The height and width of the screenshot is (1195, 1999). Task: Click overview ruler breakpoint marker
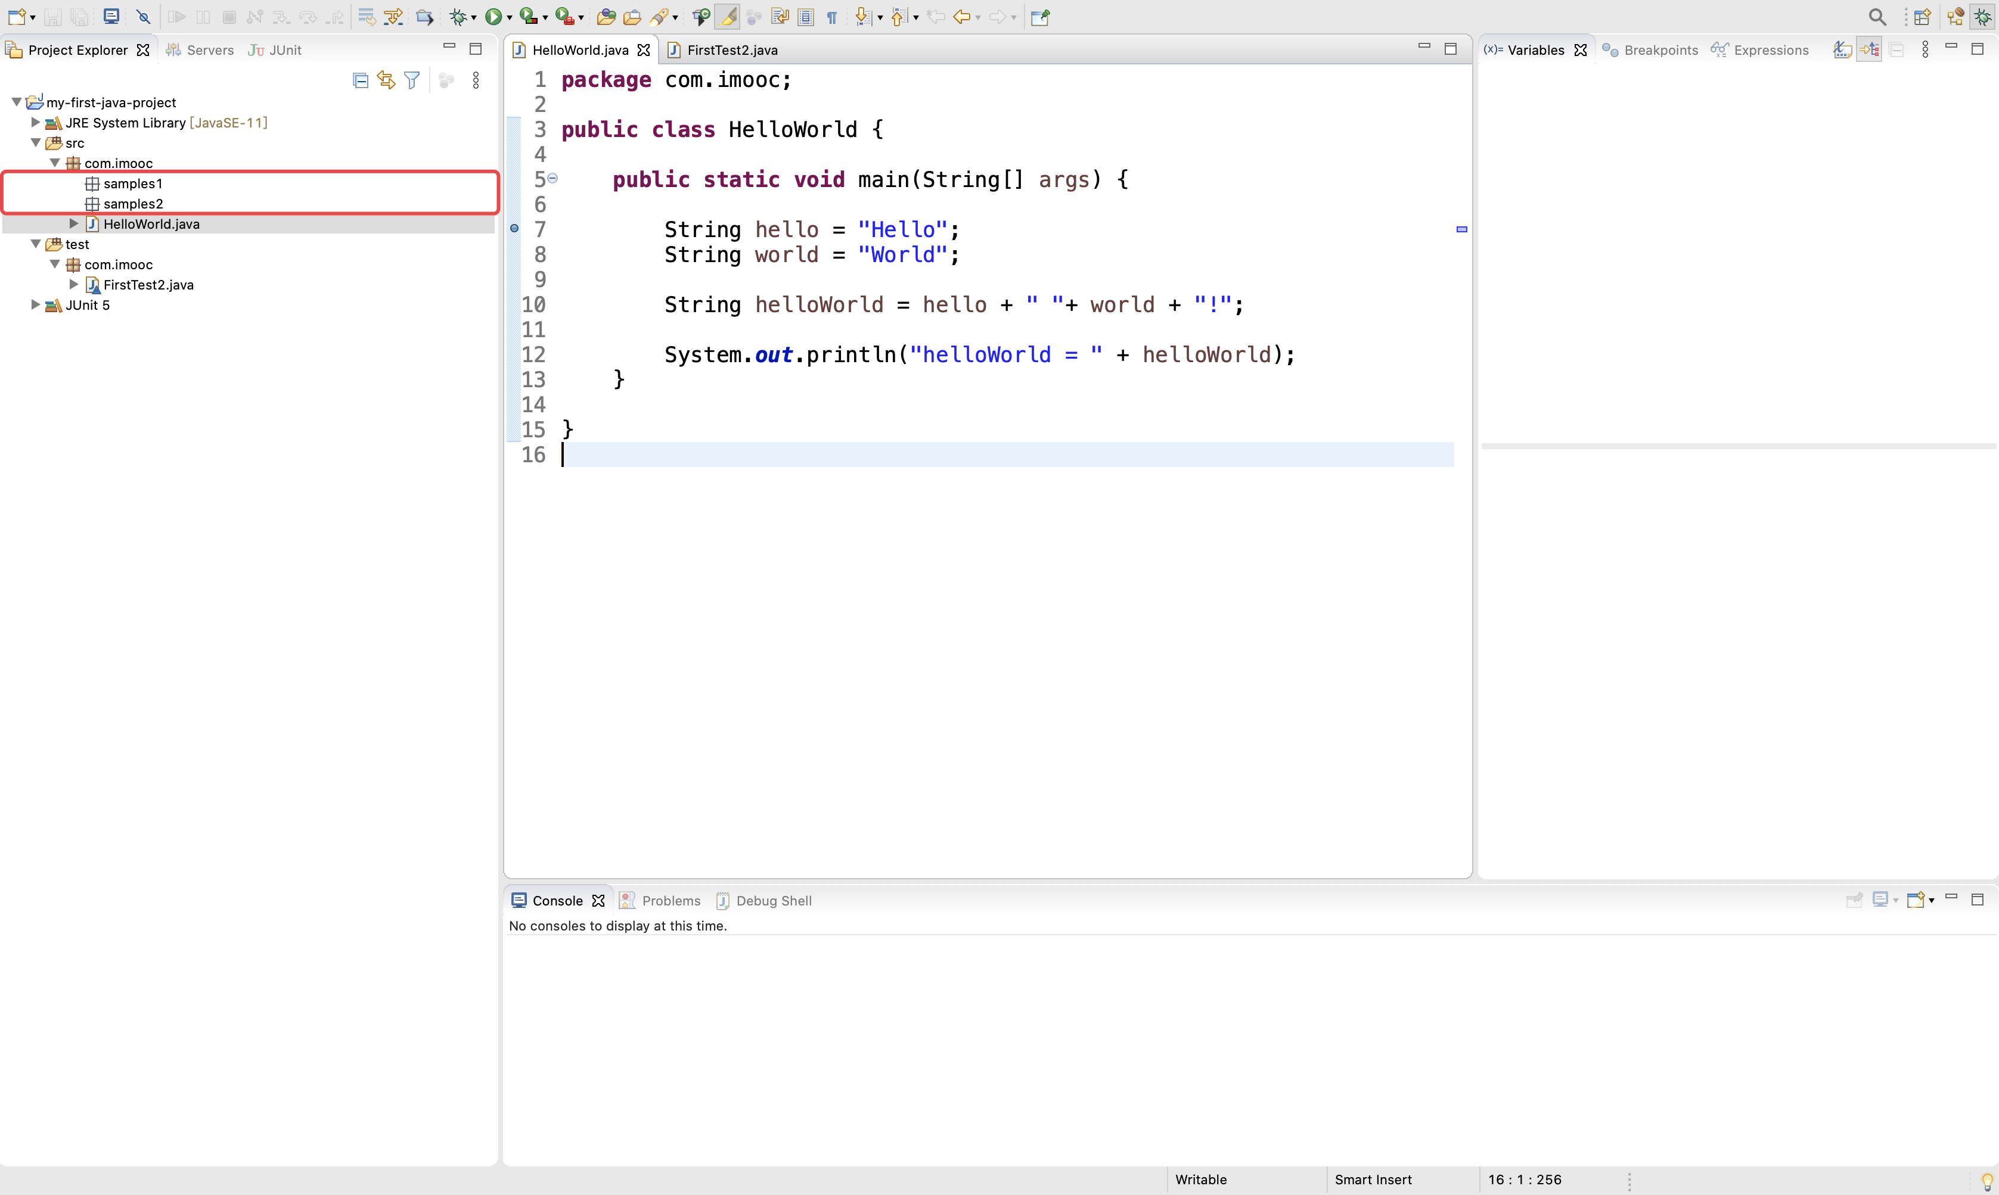(x=1462, y=229)
